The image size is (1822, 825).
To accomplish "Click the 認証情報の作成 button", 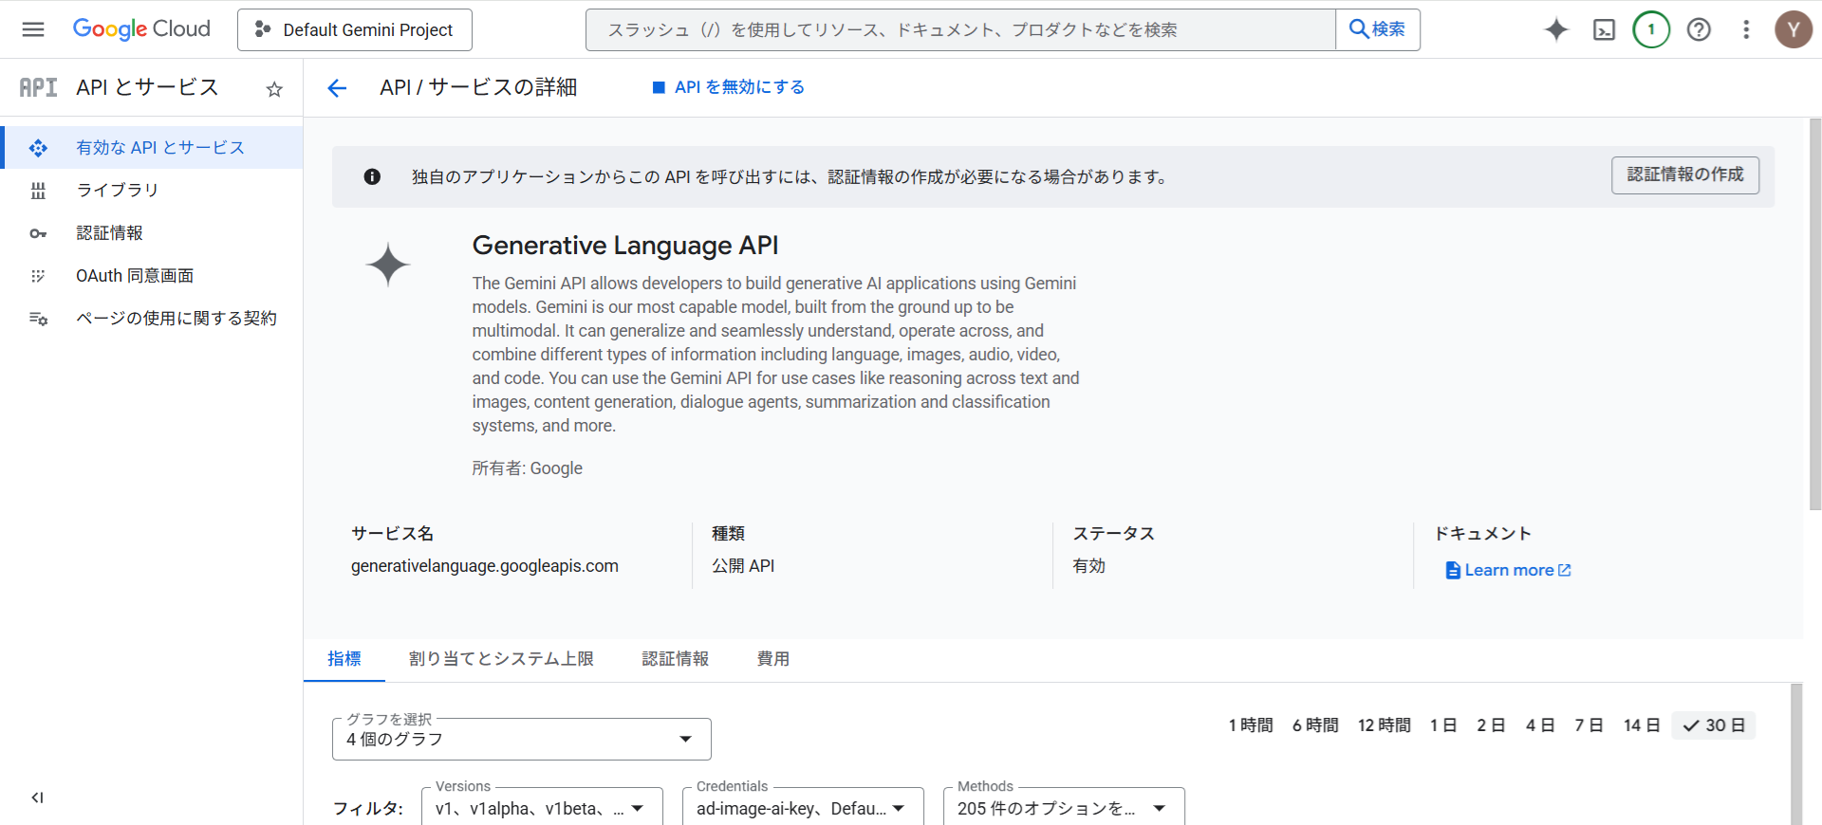I will 1684,175.
